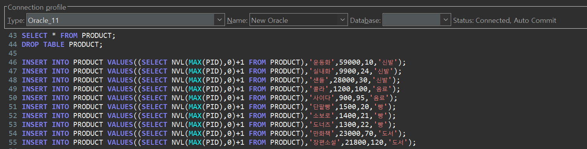
Task: Click line number 55 in the gutter
Action: tap(12, 142)
